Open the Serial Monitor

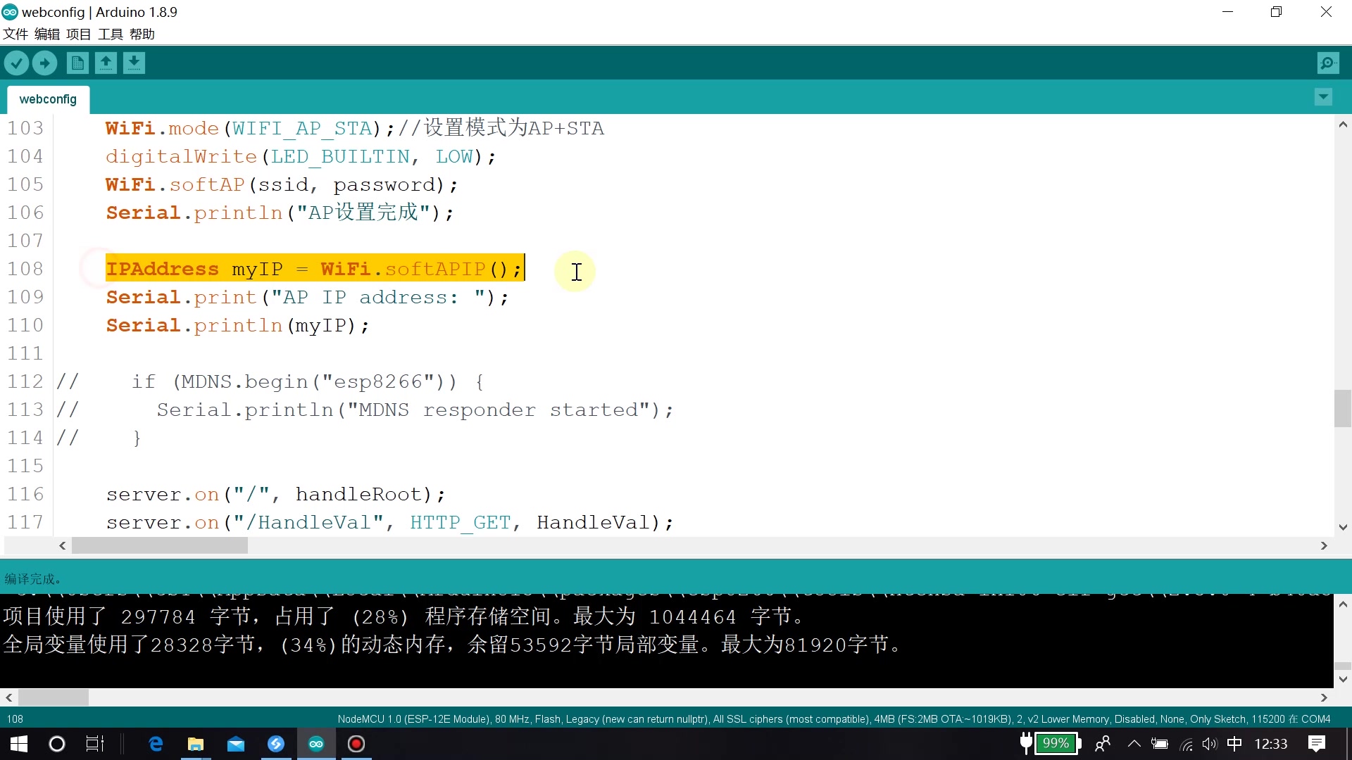pyautogui.click(x=1328, y=63)
